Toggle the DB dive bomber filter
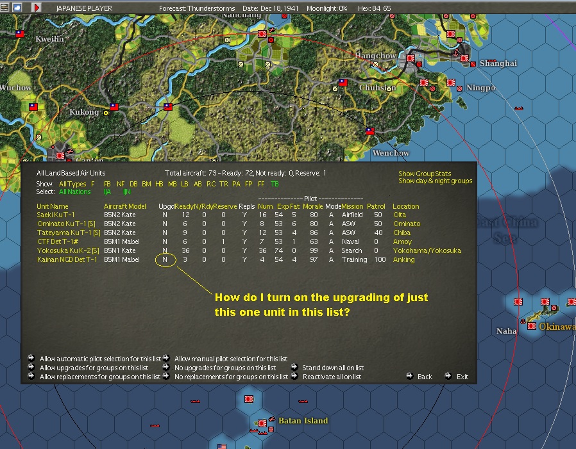576x449 pixels. point(133,184)
